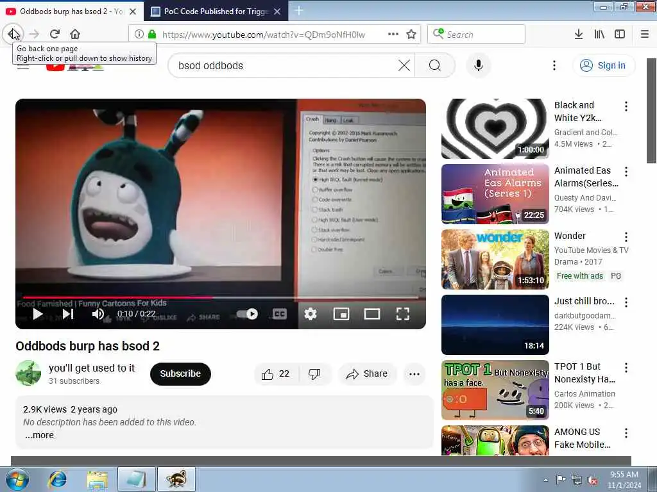Click the bsod oddbods search field
The width and height of the screenshot is (657, 492).
285,65
